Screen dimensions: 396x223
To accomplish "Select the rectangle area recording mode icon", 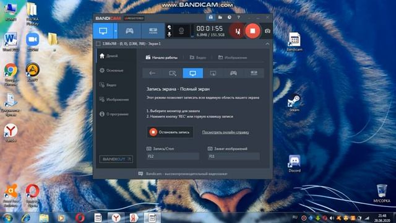I will [x=173, y=73].
